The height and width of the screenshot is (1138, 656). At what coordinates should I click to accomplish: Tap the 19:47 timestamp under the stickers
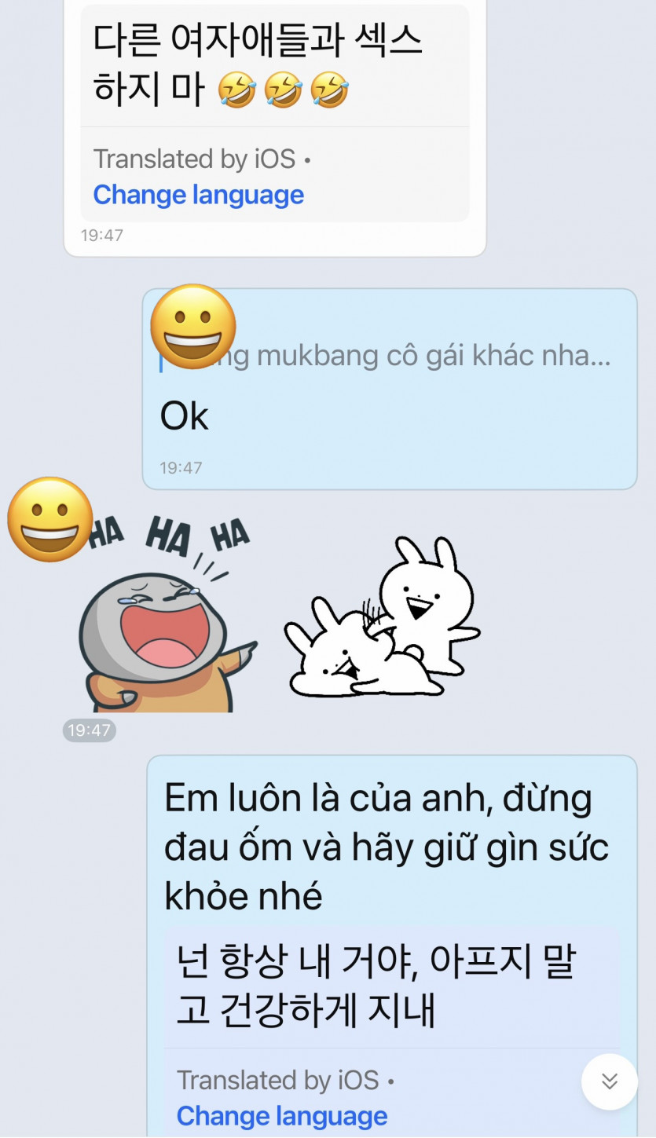[x=90, y=730]
